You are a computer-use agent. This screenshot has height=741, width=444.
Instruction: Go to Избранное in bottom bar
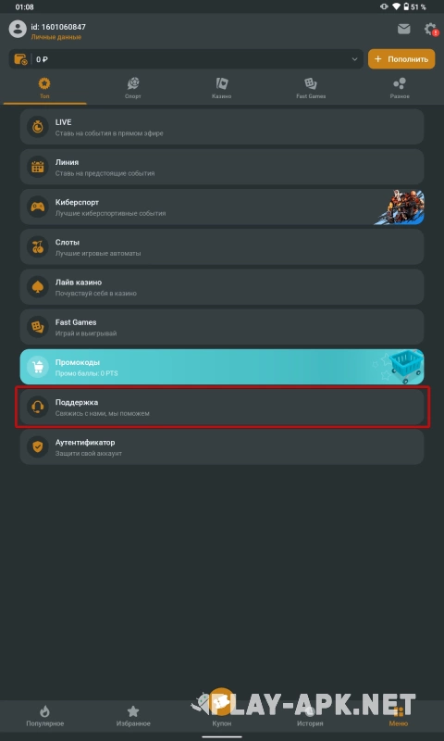click(133, 715)
